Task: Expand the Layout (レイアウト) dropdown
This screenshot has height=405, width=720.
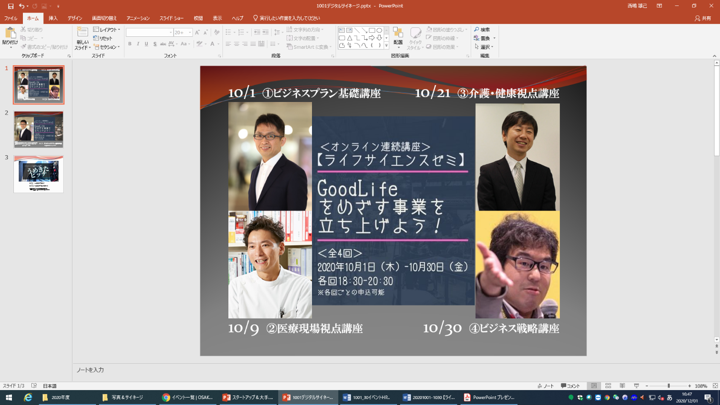Action: 106,30
